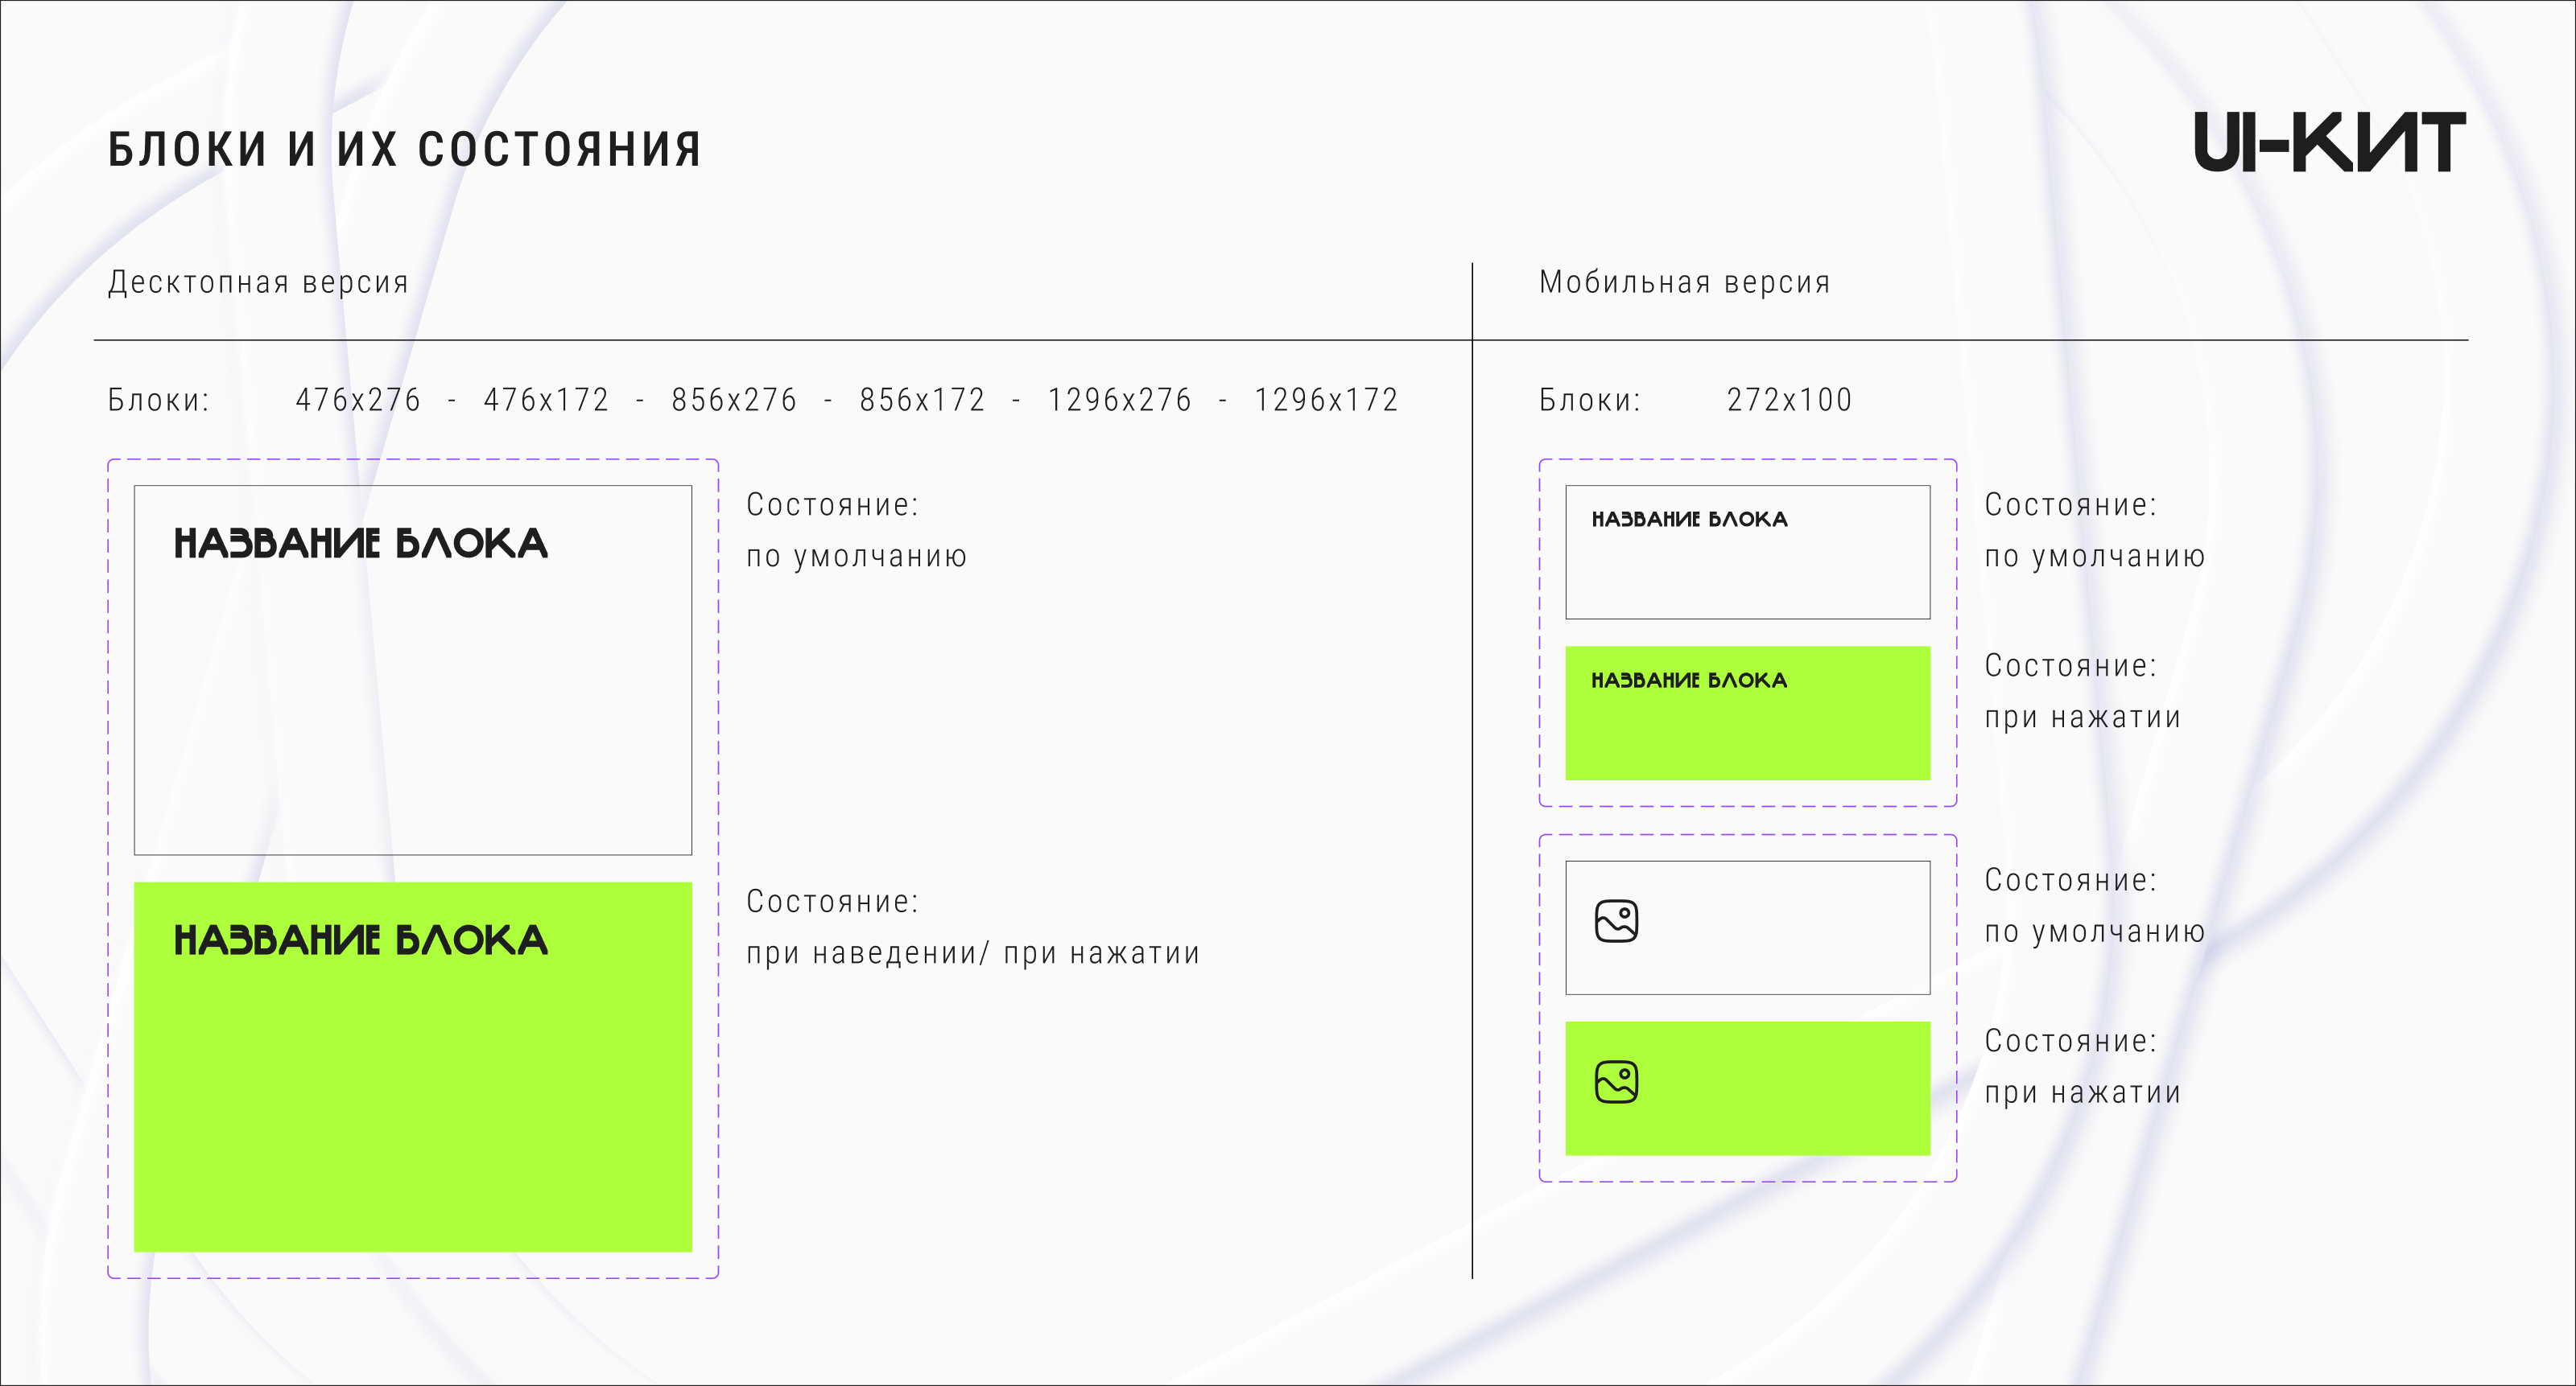Click the '272x100' mobile block size
The image size is (2576, 1386).
tap(1789, 400)
